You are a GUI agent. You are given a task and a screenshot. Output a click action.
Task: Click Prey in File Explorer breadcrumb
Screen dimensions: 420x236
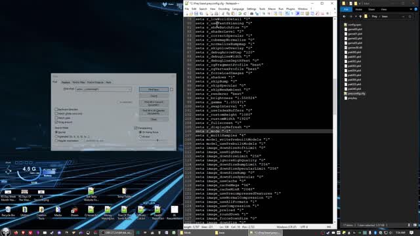[375, 16]
